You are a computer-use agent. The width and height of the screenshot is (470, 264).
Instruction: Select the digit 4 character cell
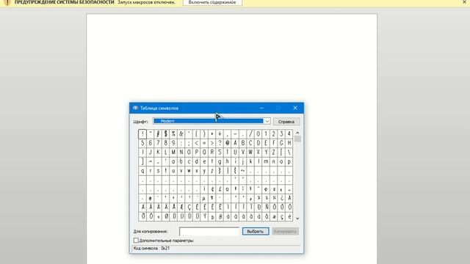click(289, 133)
